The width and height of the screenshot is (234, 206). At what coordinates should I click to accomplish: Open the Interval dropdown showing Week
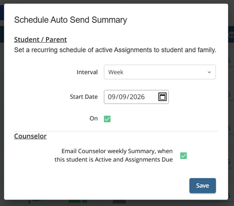[160, 72]
